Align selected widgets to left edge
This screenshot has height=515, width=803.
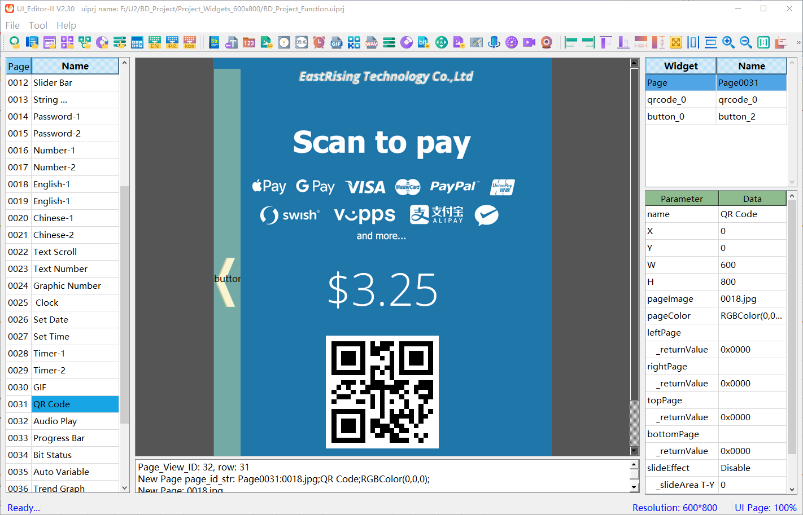click(x=571, y=42)
